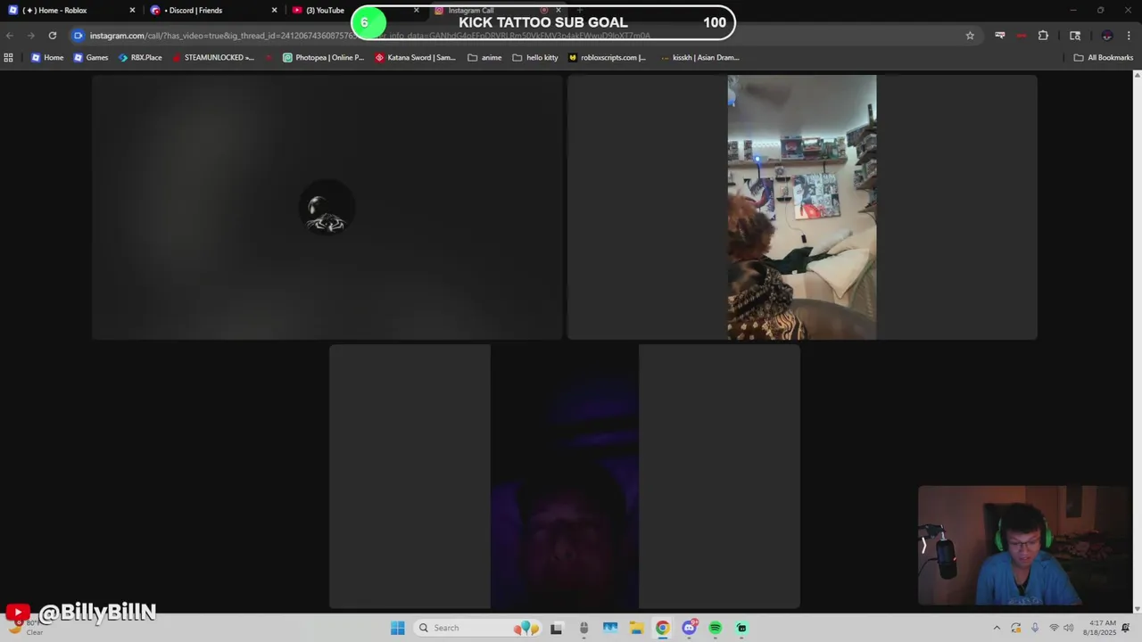Viewport: 1142px width, 642px height.
Task: Open the kisskh Asian Drama bookmark
Action: 699,58
